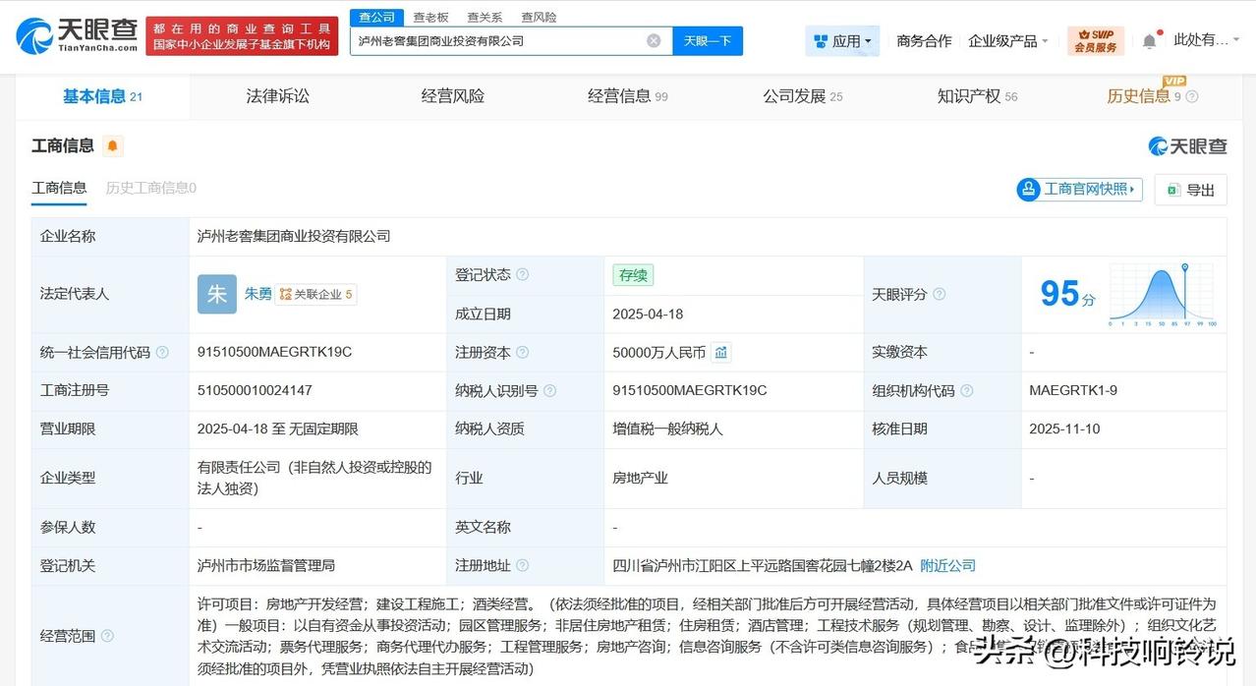Select the 查老板 search tab
Viewport: 1256px width, 686px height.
[430, 18]
